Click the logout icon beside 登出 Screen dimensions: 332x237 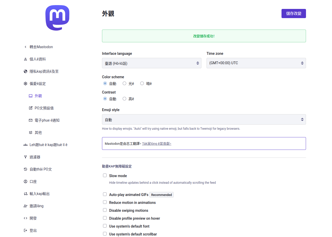click(x=25, y=230)
